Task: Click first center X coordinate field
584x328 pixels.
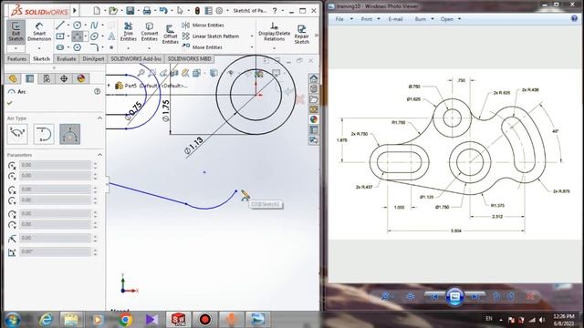Action: pos(55,165)
